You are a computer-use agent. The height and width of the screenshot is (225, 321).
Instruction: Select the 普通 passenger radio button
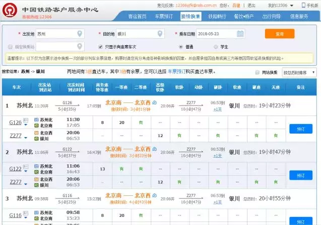click(180, 47)
